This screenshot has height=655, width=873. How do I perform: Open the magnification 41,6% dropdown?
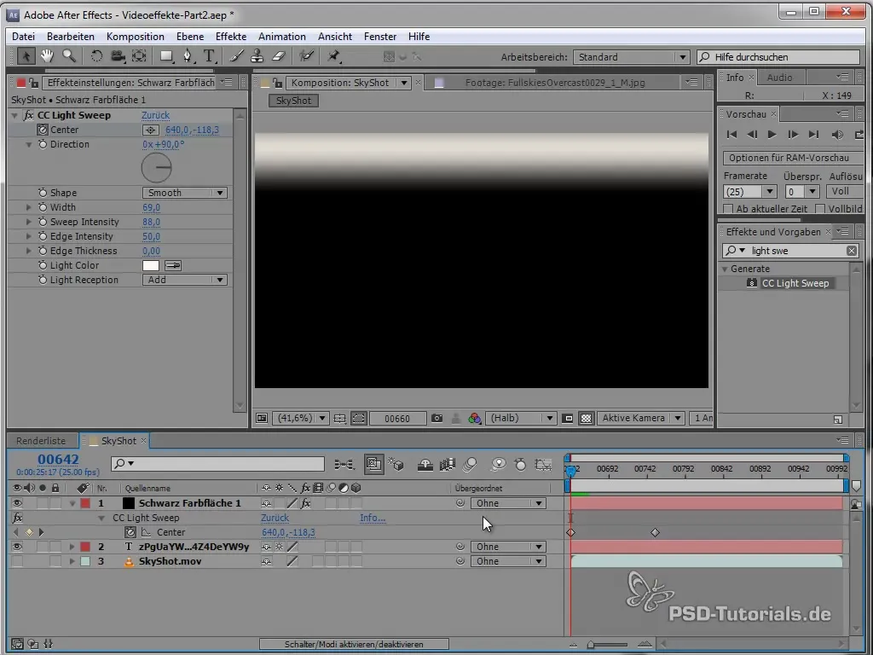[x=301, y=418]
